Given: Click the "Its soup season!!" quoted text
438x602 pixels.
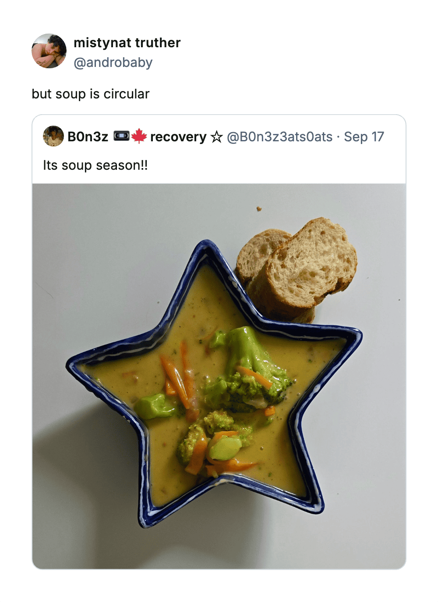Looking at the screenshot, I should point(95,165).
